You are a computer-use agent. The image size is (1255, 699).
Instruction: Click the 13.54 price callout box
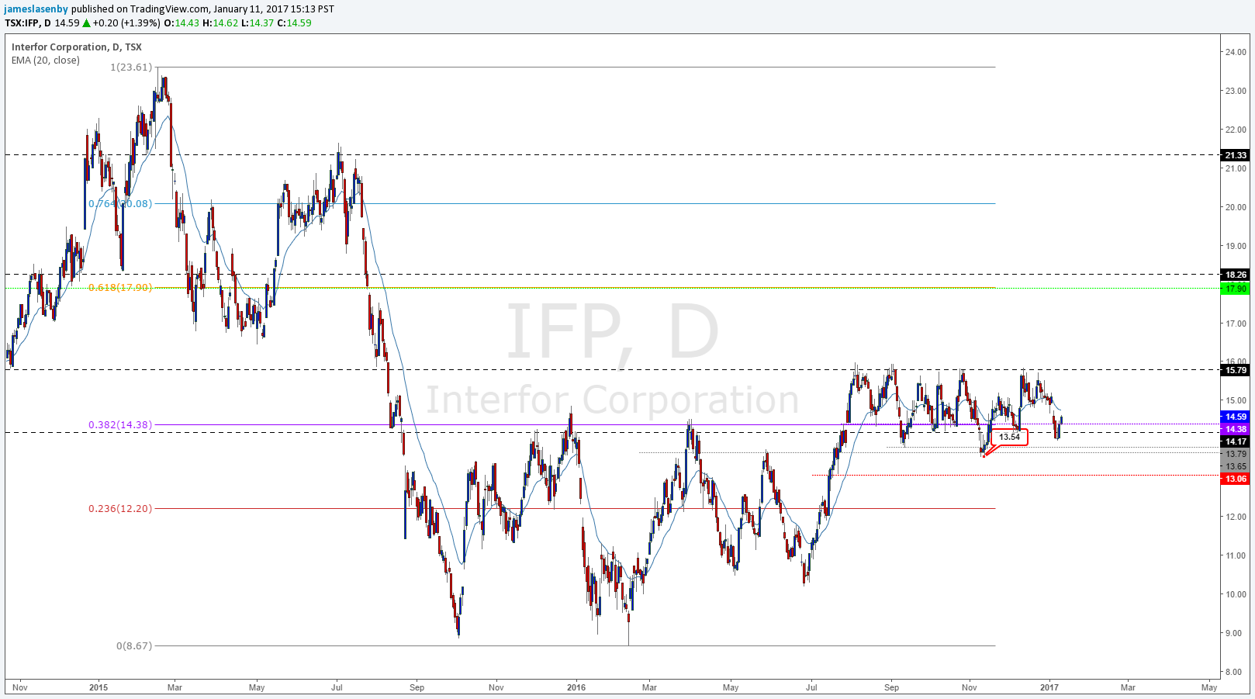pyautogui.click(x=1009, y=438)
